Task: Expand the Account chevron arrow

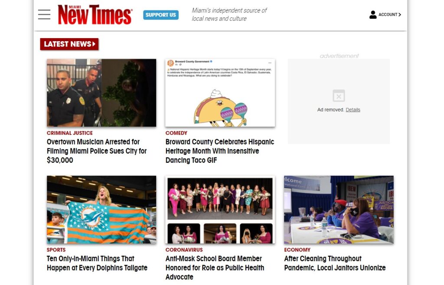Action: (399, 15)
